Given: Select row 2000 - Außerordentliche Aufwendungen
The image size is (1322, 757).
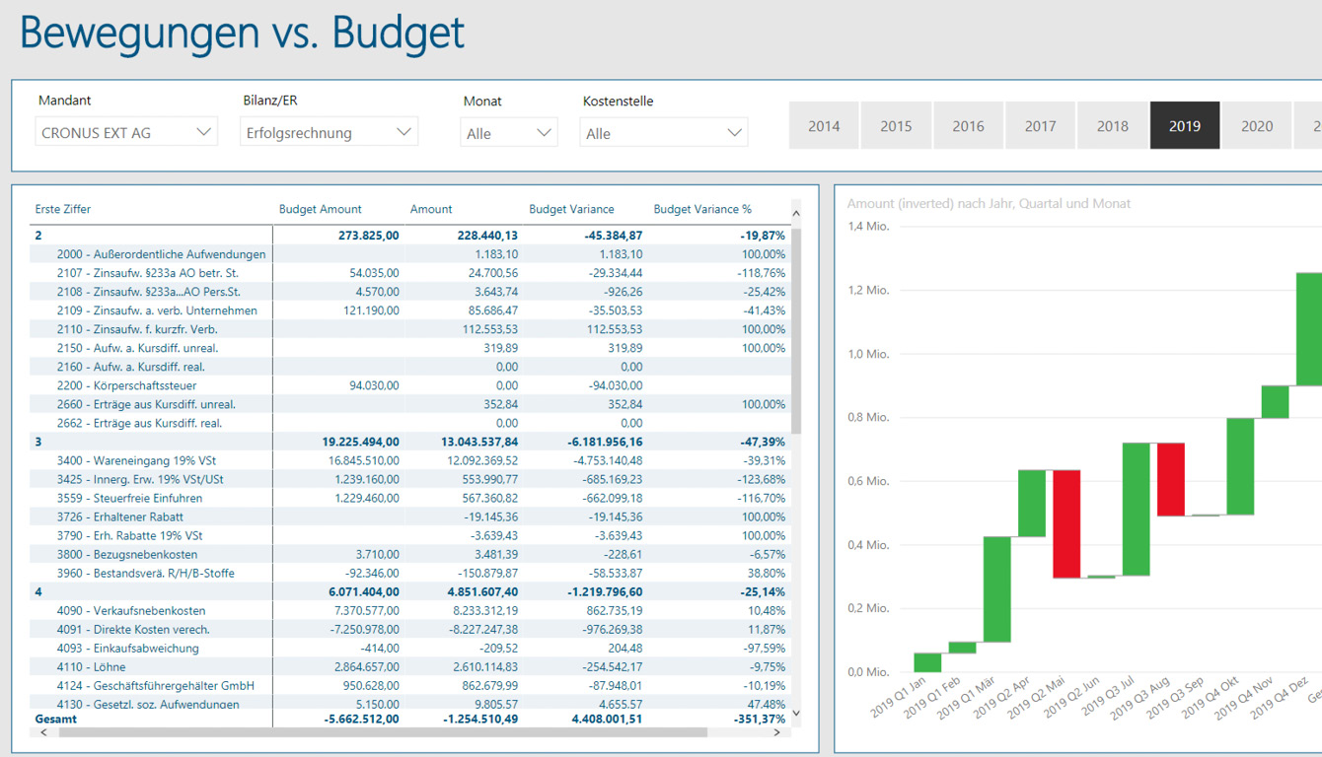Looking at the screenshot, I should 410,254.
